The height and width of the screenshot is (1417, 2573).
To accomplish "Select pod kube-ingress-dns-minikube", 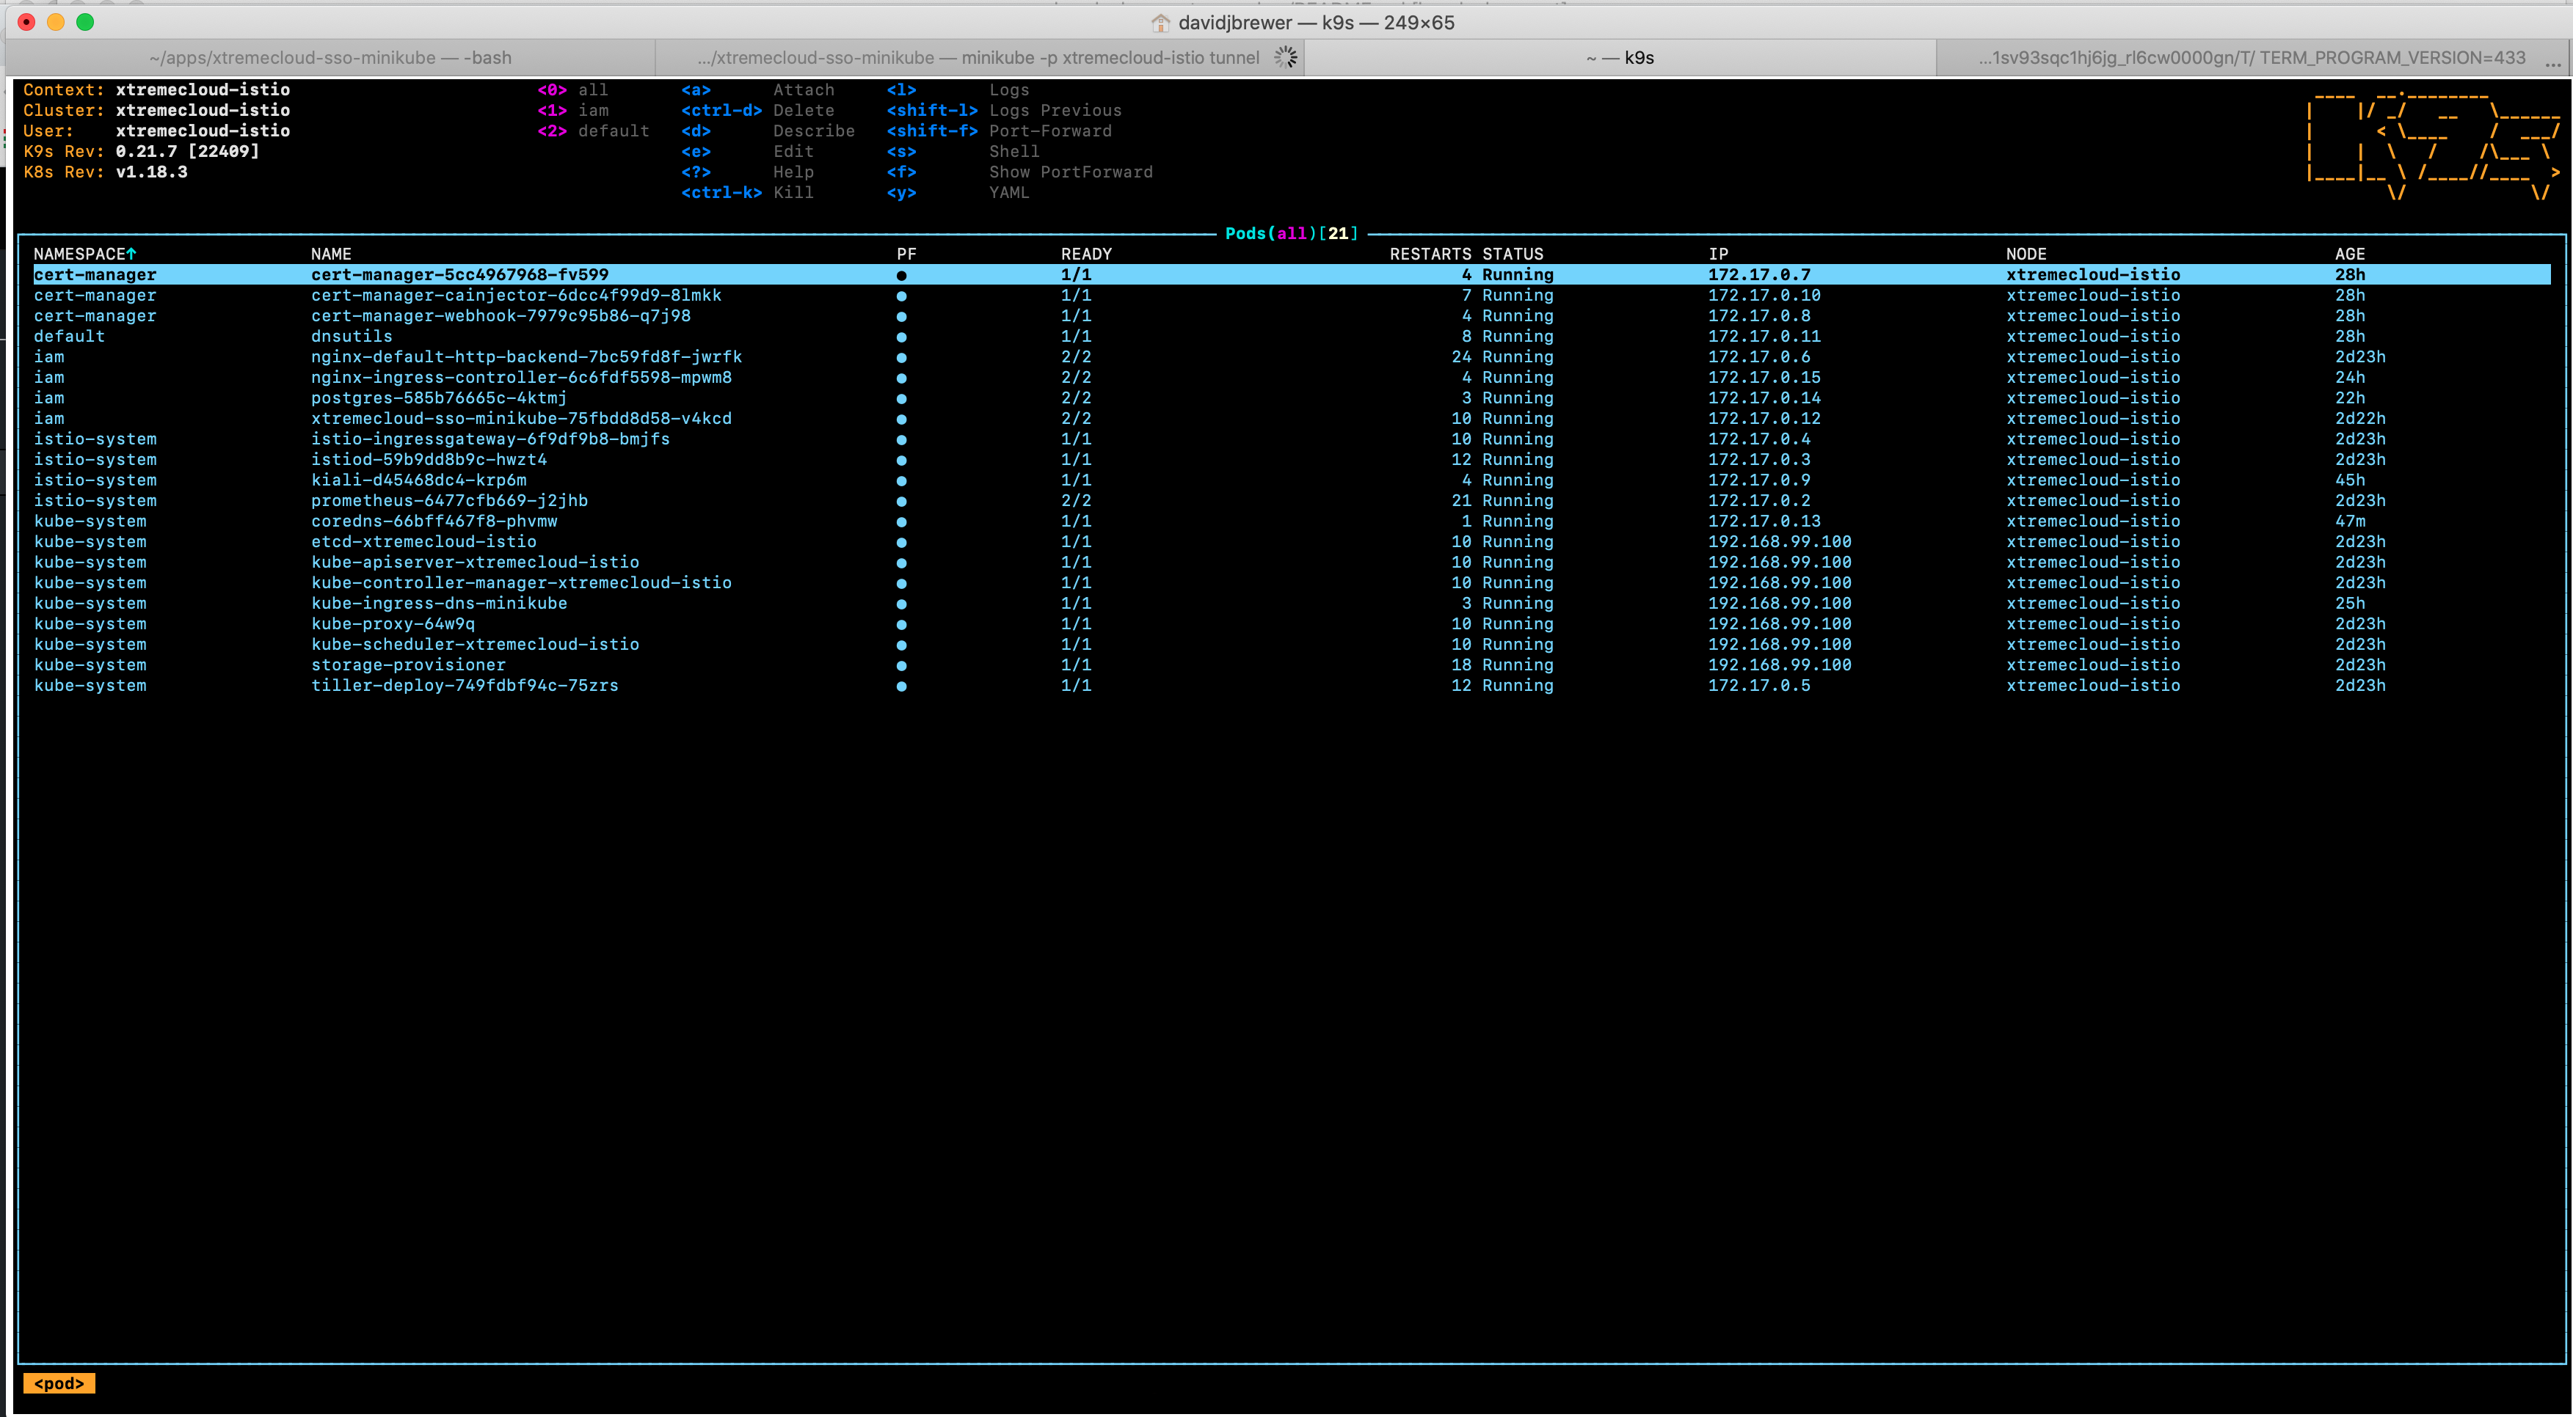I will pyautogui.click(x=1292, y=604).
